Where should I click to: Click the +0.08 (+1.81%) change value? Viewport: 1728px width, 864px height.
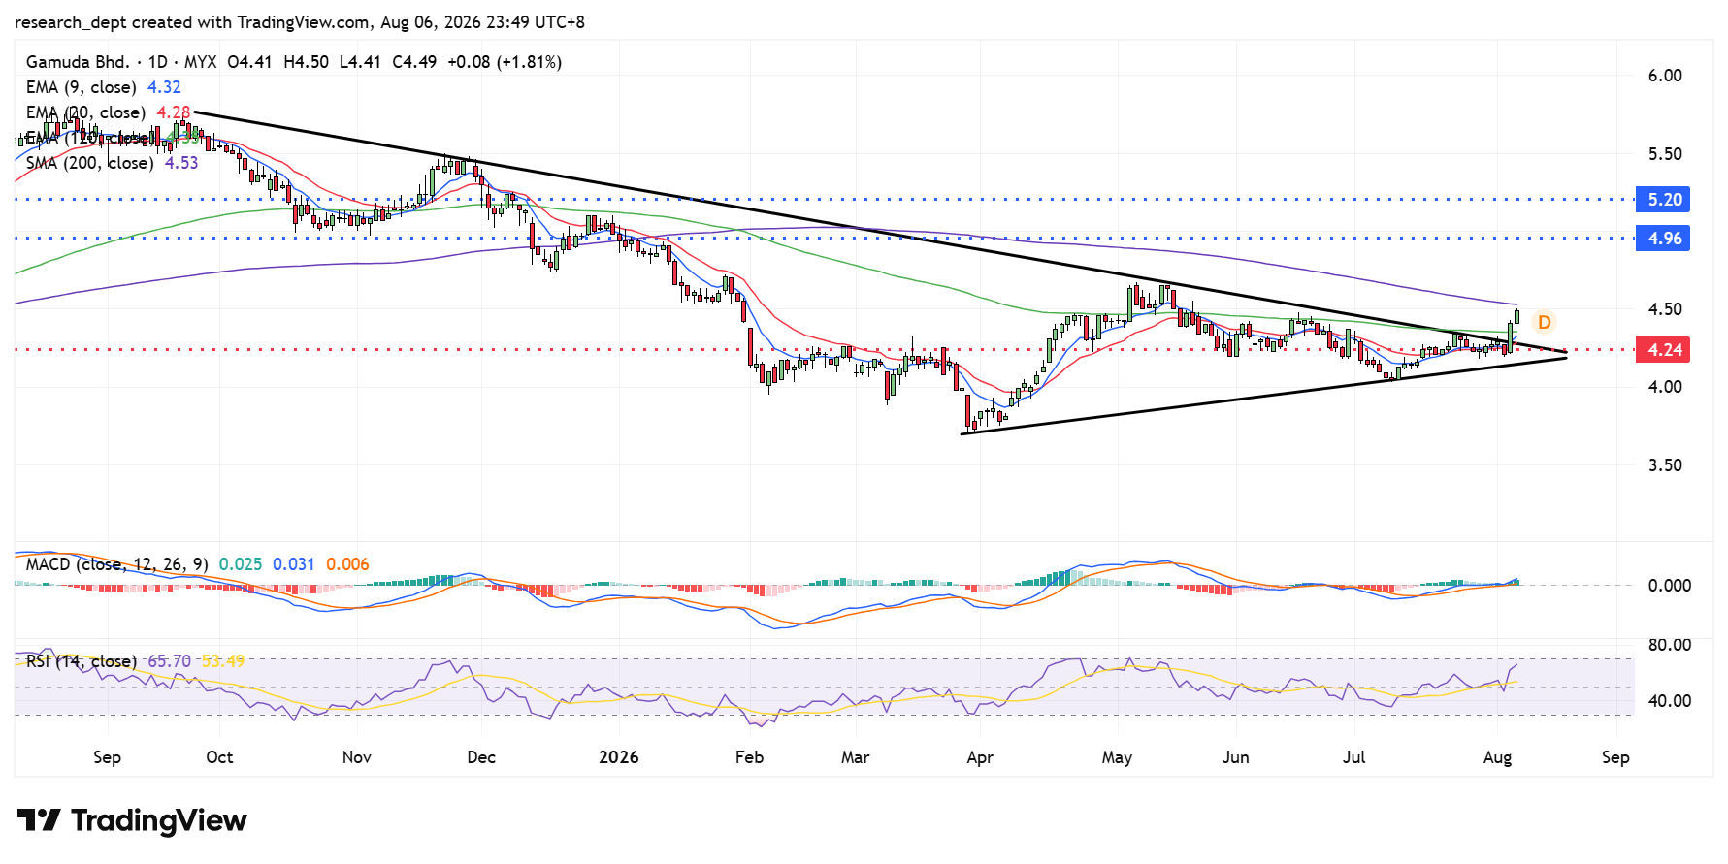[x=505, y=62]
